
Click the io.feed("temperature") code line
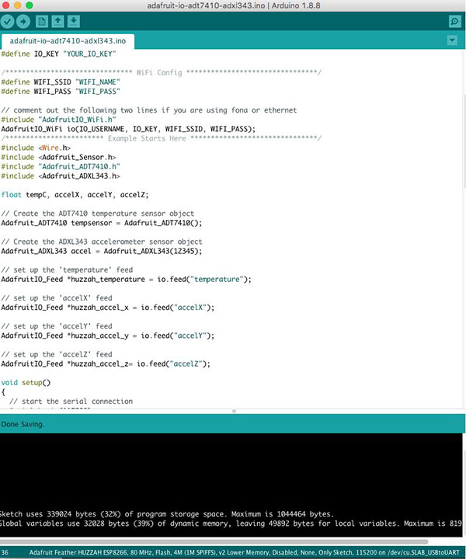pos(126,279)
